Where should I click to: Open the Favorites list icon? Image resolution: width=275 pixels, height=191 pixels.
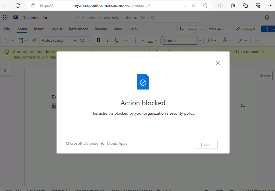tap(233, 5)
